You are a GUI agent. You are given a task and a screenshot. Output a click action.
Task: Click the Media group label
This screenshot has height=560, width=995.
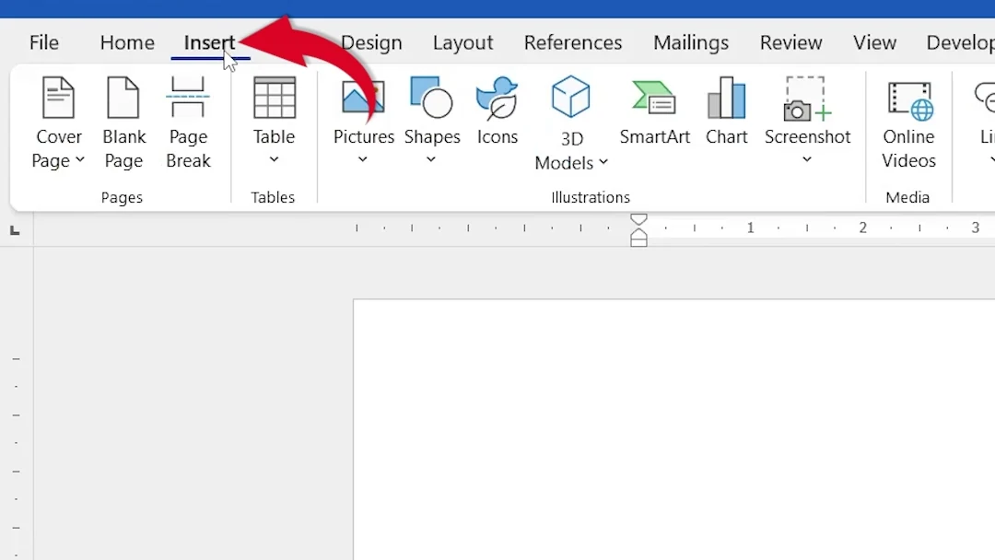(x=907, y=197)
